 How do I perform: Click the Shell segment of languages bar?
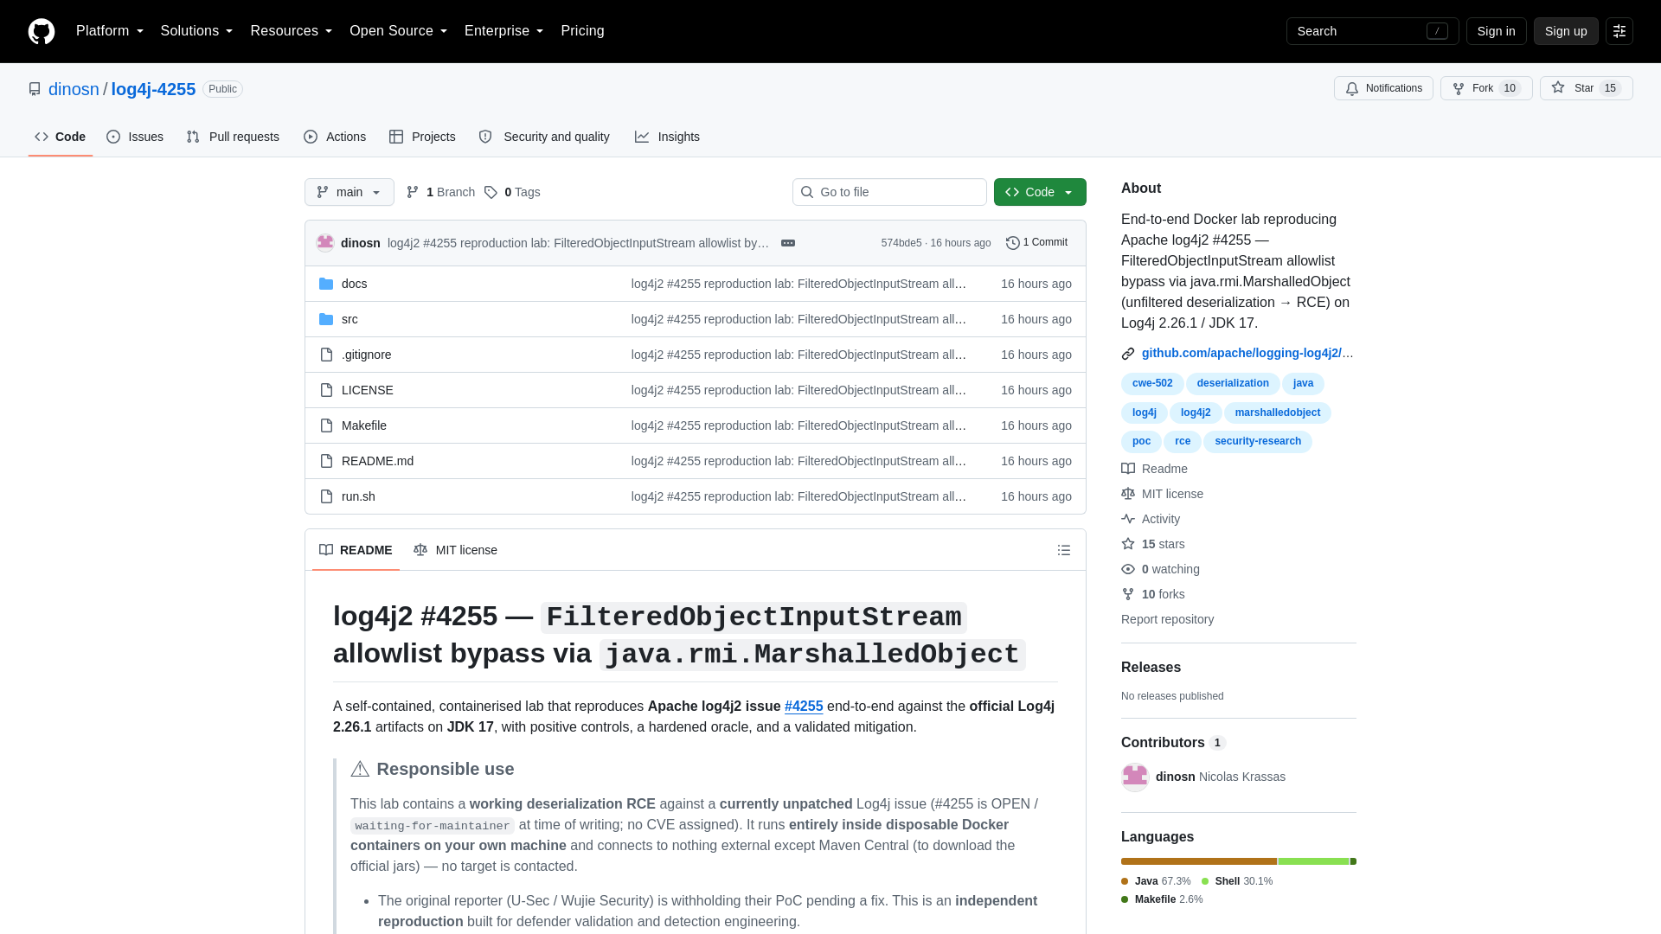coord(1313,861)
